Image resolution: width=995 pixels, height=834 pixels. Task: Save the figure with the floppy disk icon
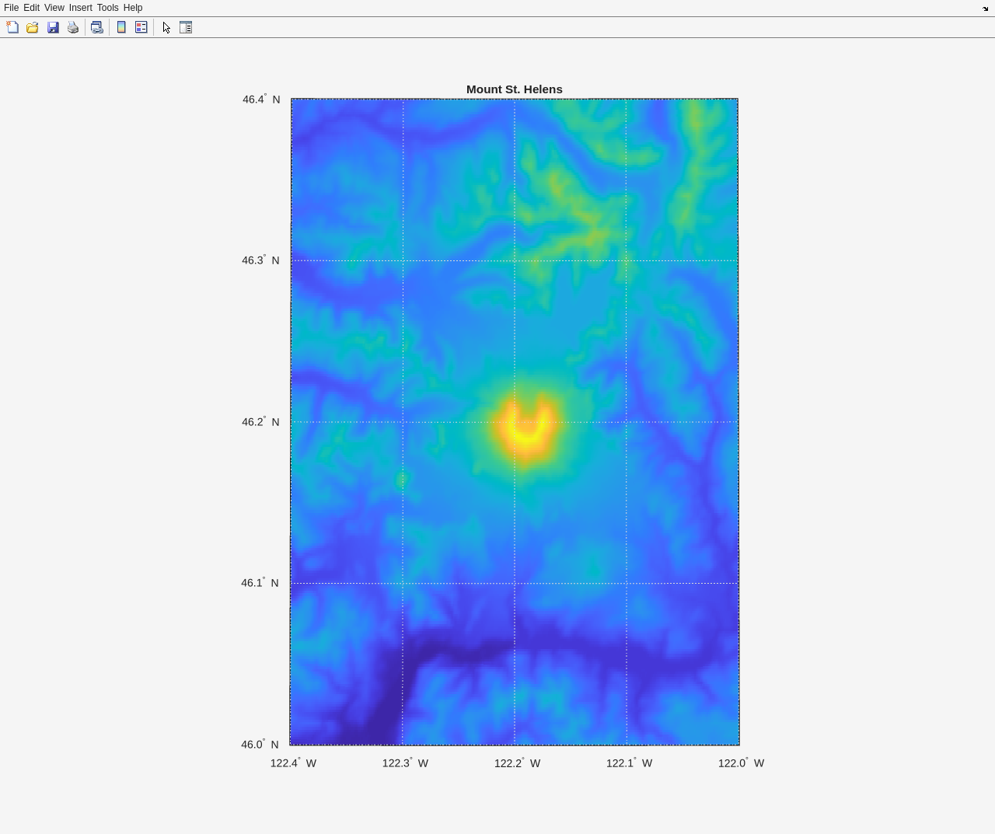point(53,27)
